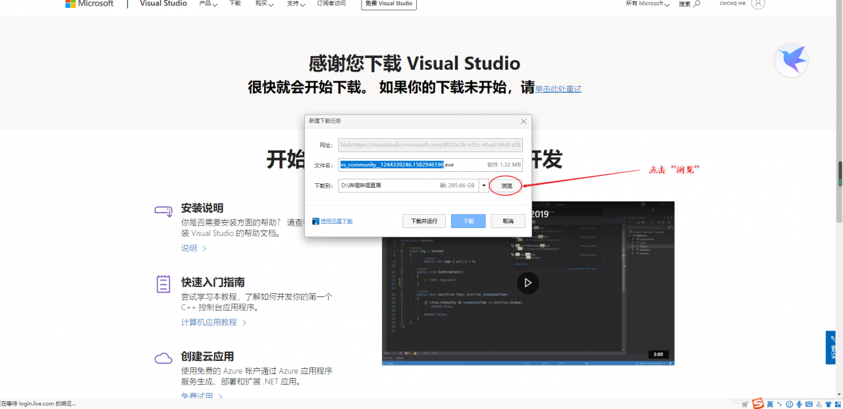Click the document icon beside 快速入门指南
Image resolution: width=843 pixels, height=409 pixels.
tap(163, 283)
